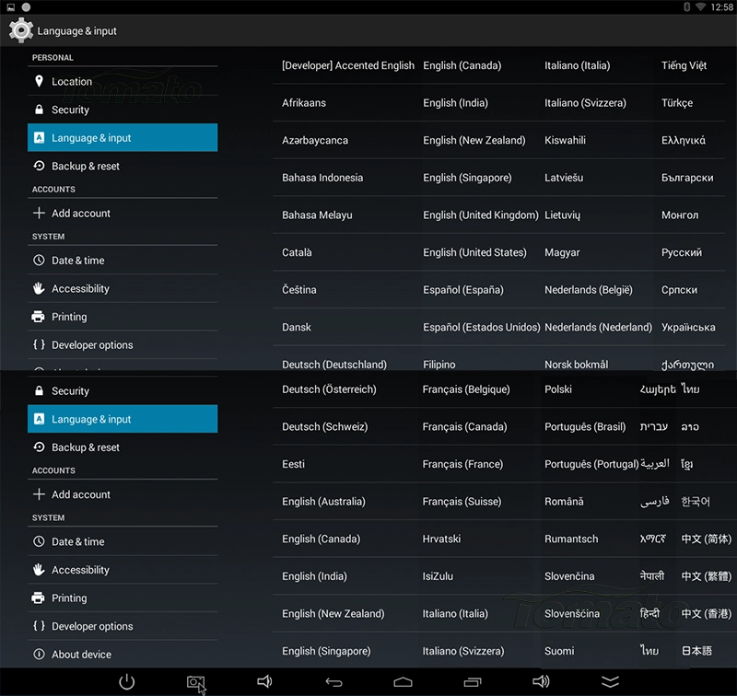This screenshot has height=696, width=737.
Task: Pick Bahasa Indonesia
Action: [x=322, y=178]
